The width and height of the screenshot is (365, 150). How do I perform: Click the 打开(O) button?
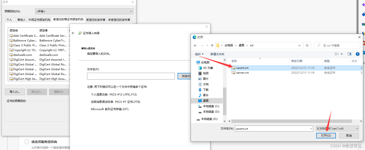pos(326,136)
